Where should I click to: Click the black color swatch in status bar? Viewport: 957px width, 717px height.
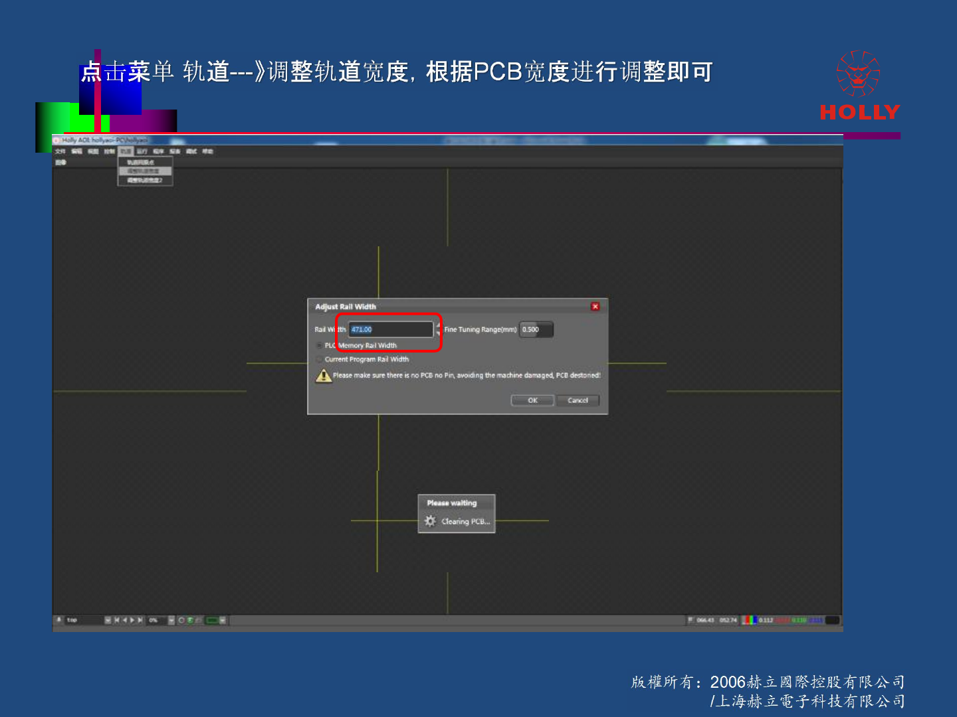tap(832, 620)
